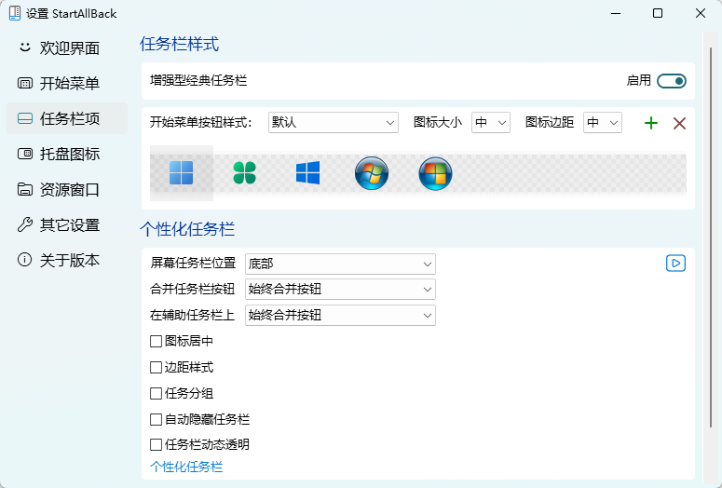Select the 任务栏项 sidebar item
The width and height of the screenshot is (722, 488).
point(67,119)
